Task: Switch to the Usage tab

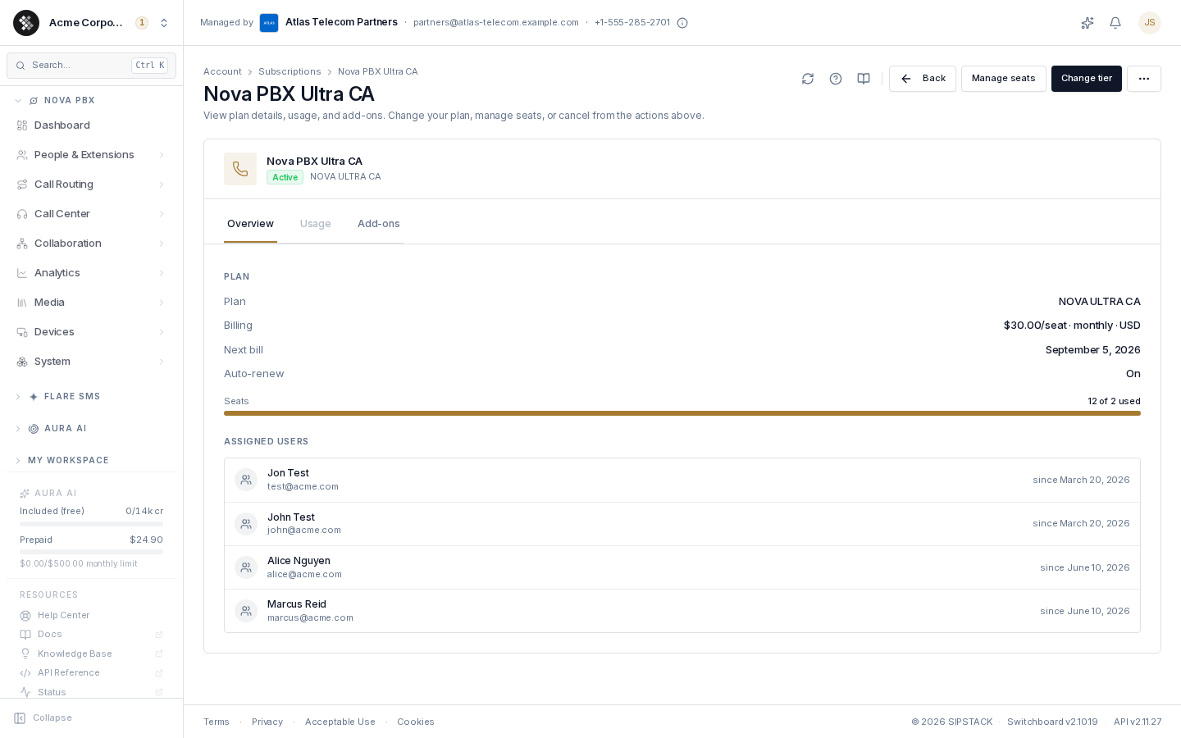Action: point(316,224)
